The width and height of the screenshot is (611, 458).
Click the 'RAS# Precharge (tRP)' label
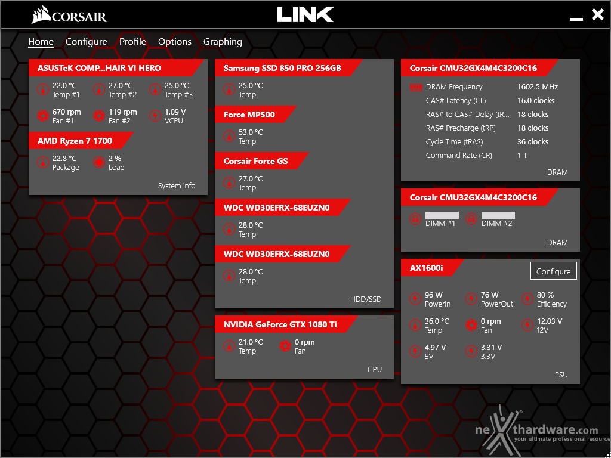click(x=461, y=128)
